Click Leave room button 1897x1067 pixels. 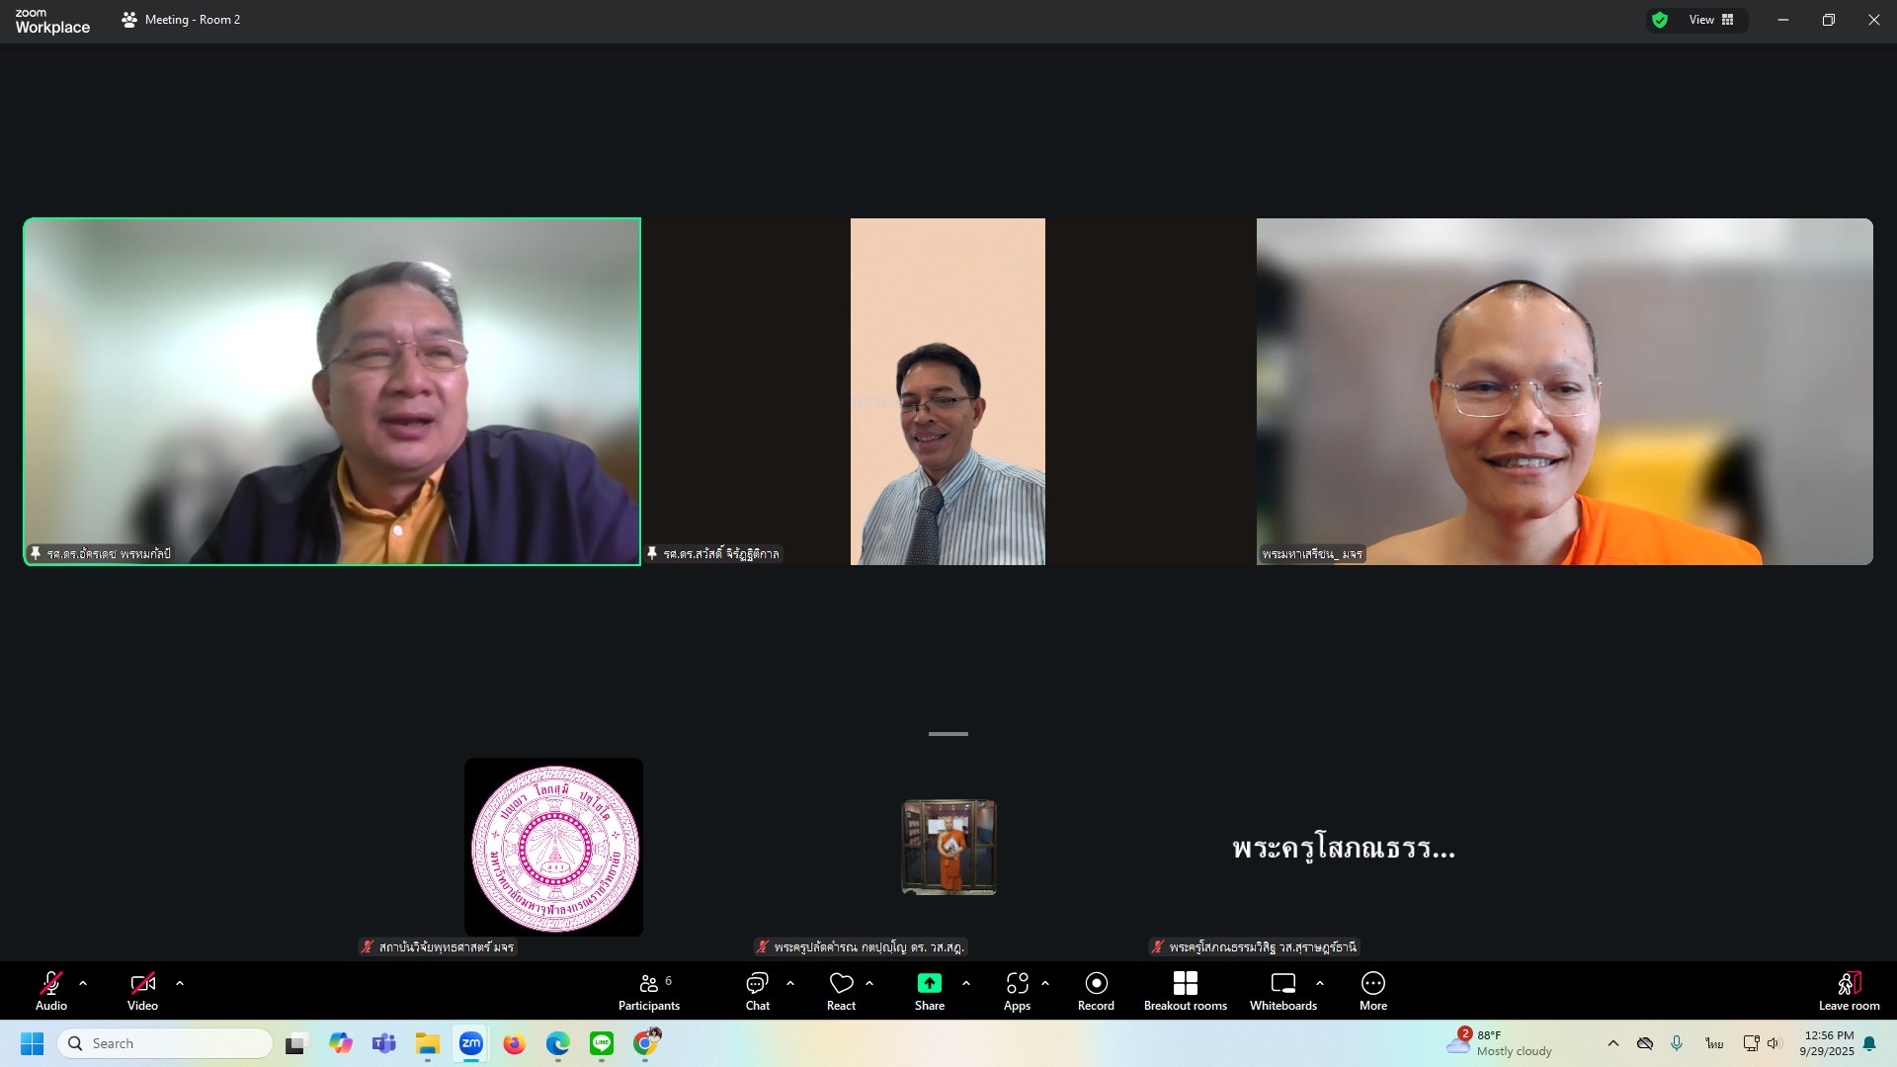[x=1849, y=991]
